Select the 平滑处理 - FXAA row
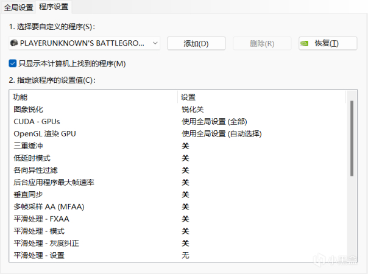The height and width of the screenshot is (274, 368). [179, 219]
